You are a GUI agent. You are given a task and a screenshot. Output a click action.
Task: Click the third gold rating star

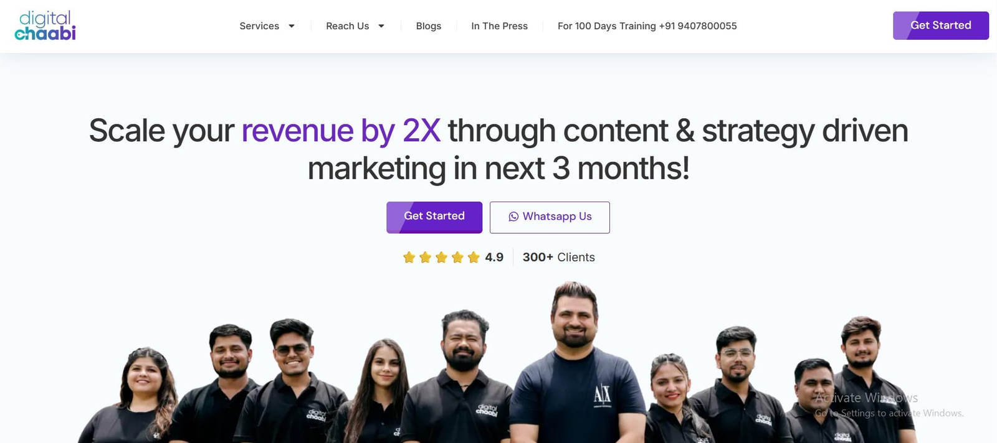(x=441, y=257)
